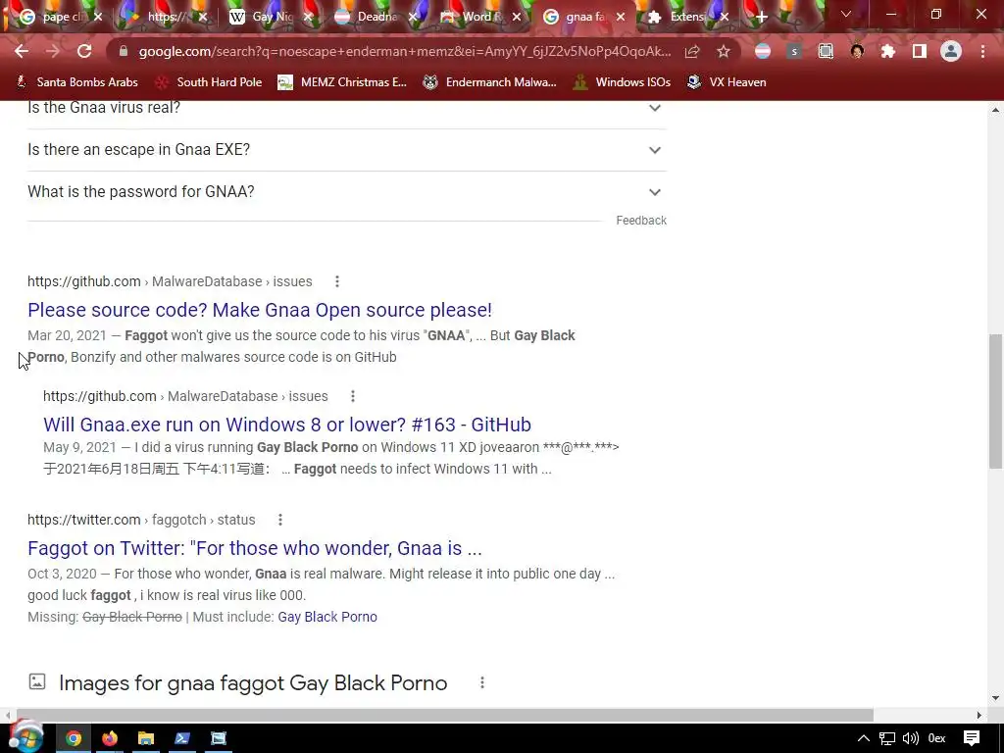1004x753 pixels.
Task: Open 'MEMZ Christmas E...' bookmark
Action: pos(342,82)
